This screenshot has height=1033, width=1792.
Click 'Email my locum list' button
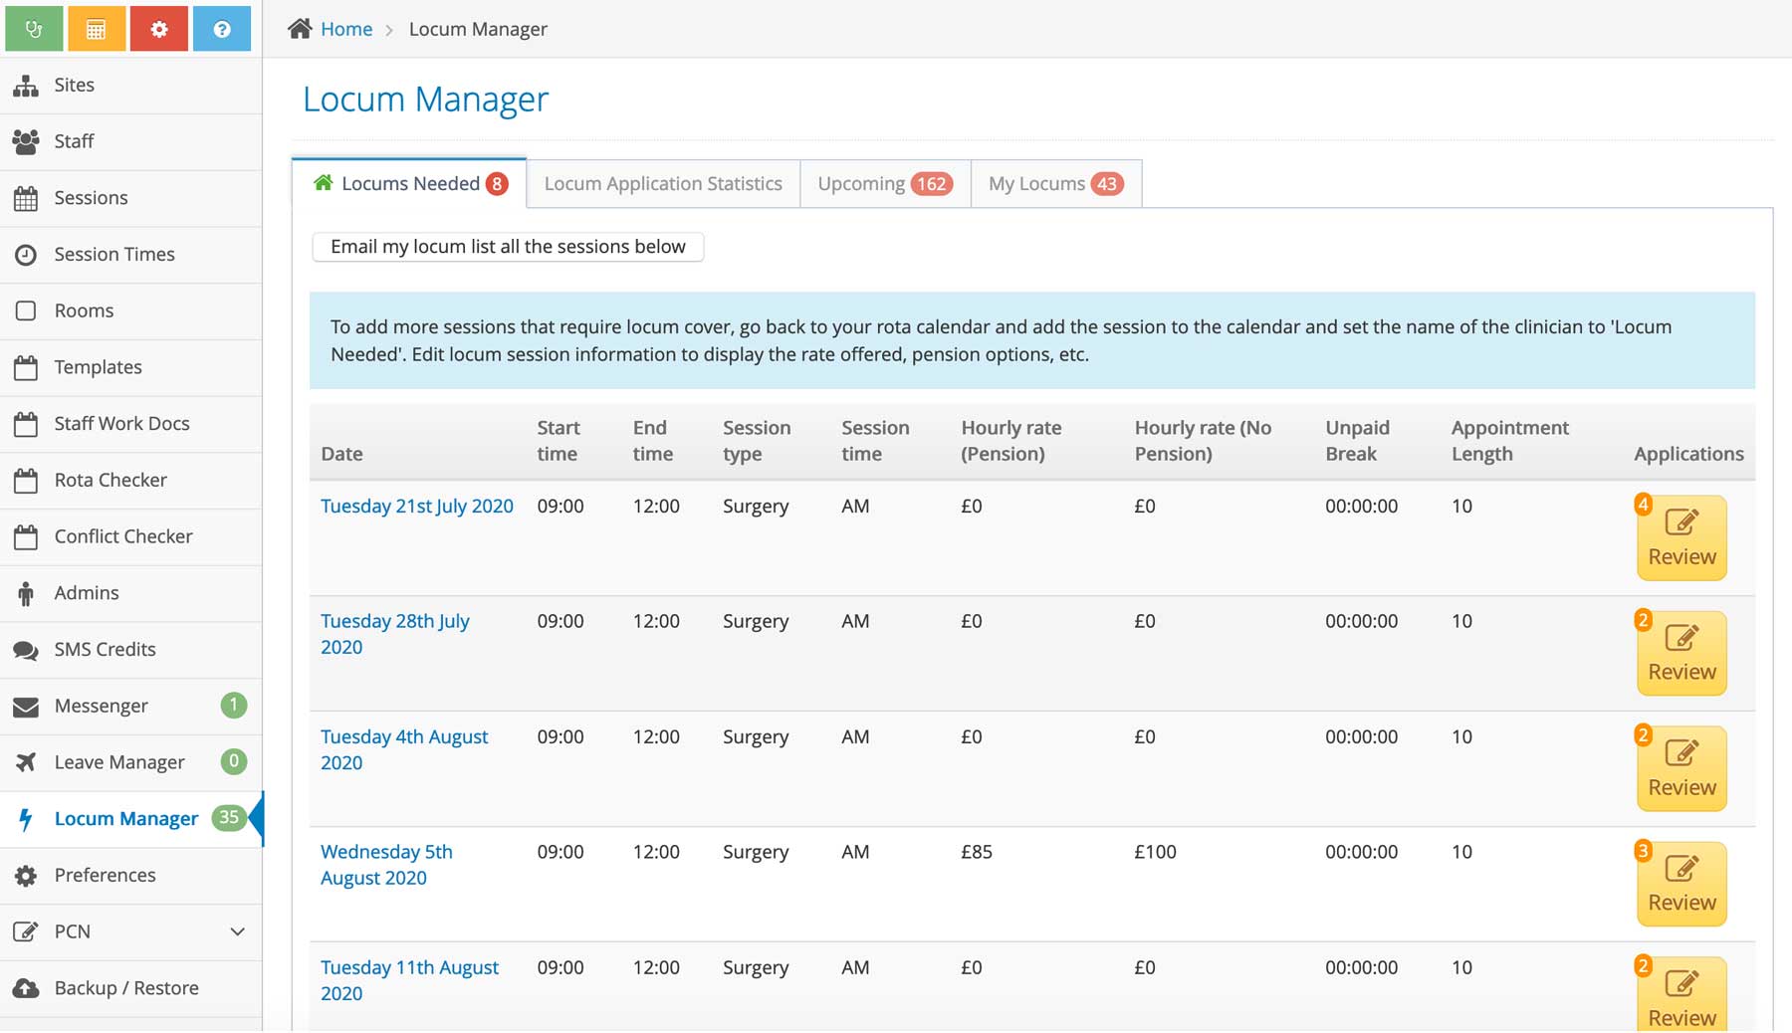508,247
